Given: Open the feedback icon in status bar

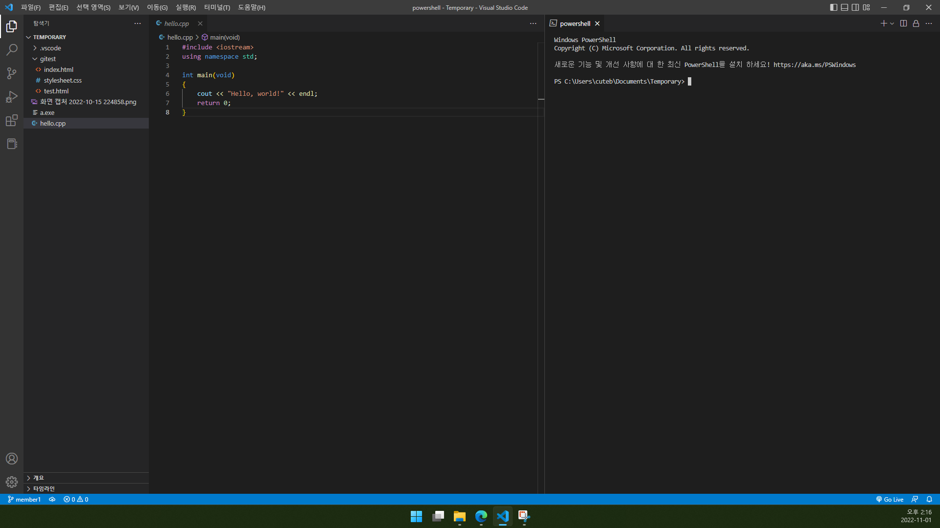Looking at the screenshot, I should click(915, 499).
